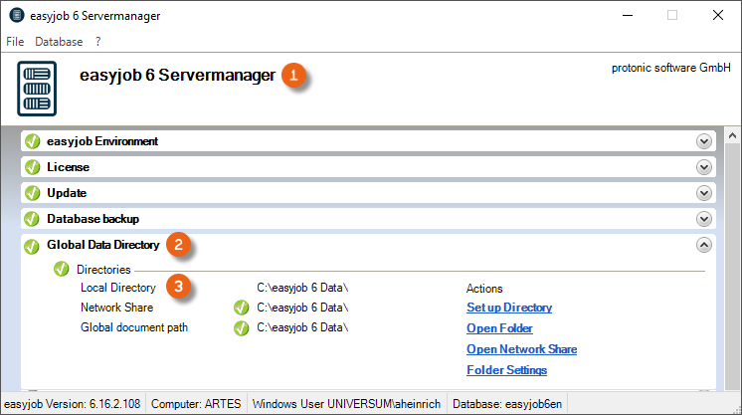The height and width of the screenshot is (415, 742).
Task: Open the ? help menu
Action: tap(98, 42)
